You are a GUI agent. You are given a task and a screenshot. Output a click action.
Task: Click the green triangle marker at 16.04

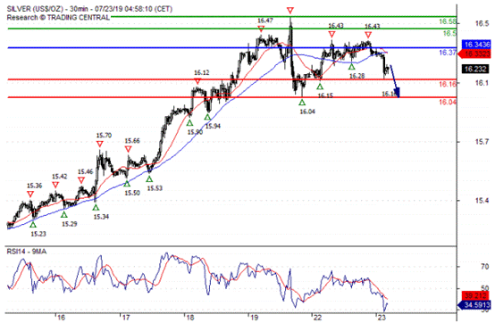pyautogui.click(x=302, y=102)
